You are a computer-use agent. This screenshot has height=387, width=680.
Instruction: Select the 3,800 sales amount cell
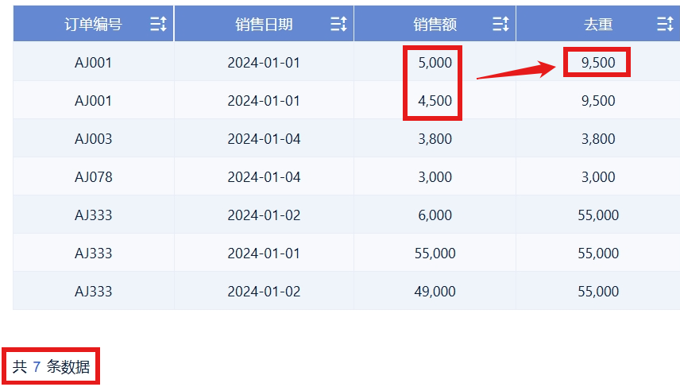pyautogui.click(x=435, y=139)
